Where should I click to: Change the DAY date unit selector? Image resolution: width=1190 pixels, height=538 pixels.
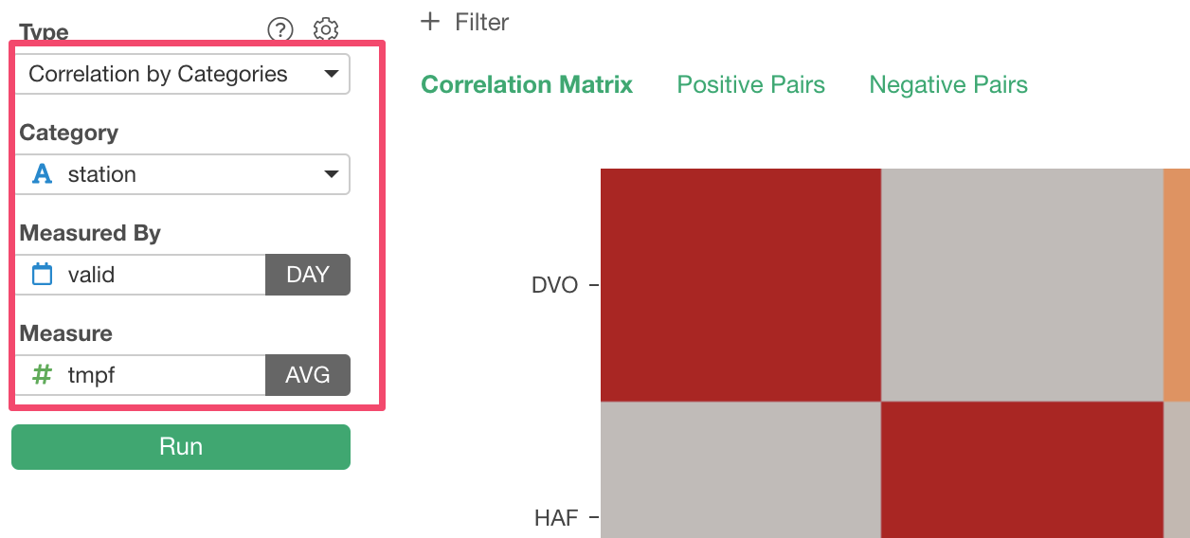[308, 275]
